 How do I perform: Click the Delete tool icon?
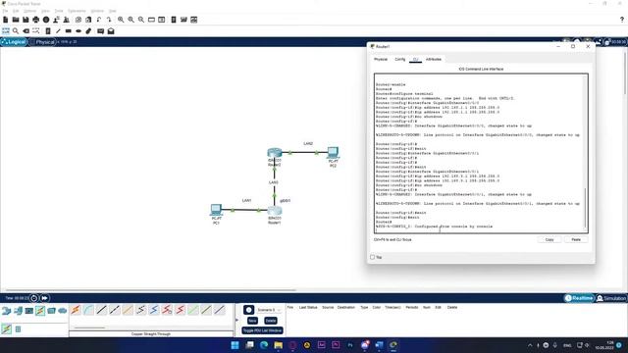click(x=26, y=30)
